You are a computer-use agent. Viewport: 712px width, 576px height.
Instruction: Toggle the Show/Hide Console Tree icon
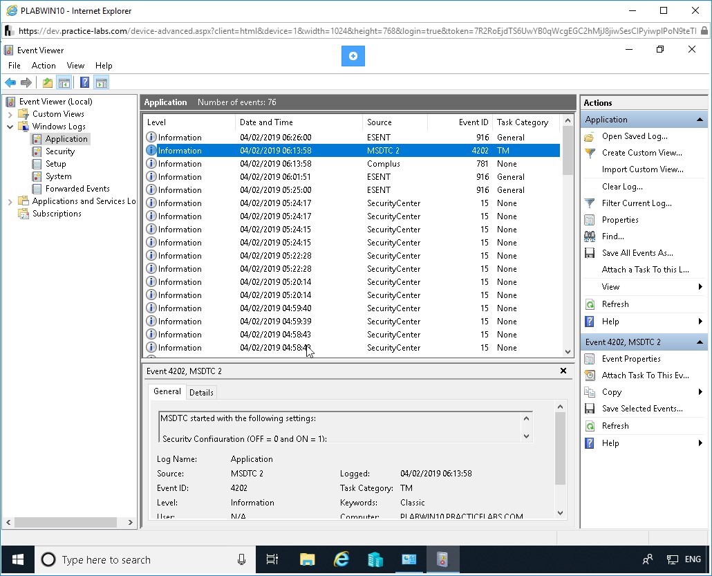[64, 83]
